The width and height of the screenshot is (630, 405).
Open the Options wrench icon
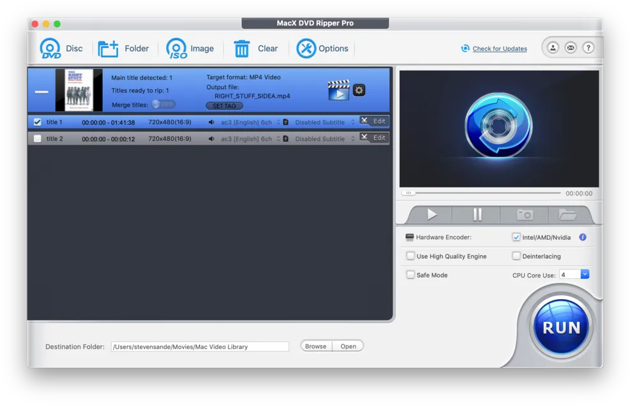pyautogui.click(x=306, y=48)
